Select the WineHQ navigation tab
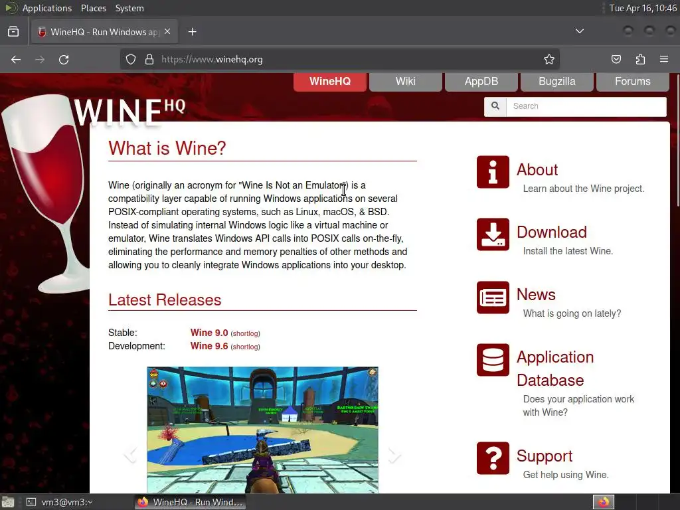This screenshot has height=510, width=680. [330, 82]
